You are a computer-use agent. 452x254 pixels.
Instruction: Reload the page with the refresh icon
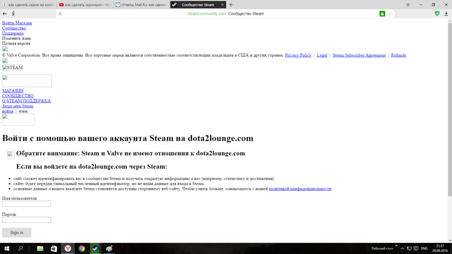click(x=60, y=14)
